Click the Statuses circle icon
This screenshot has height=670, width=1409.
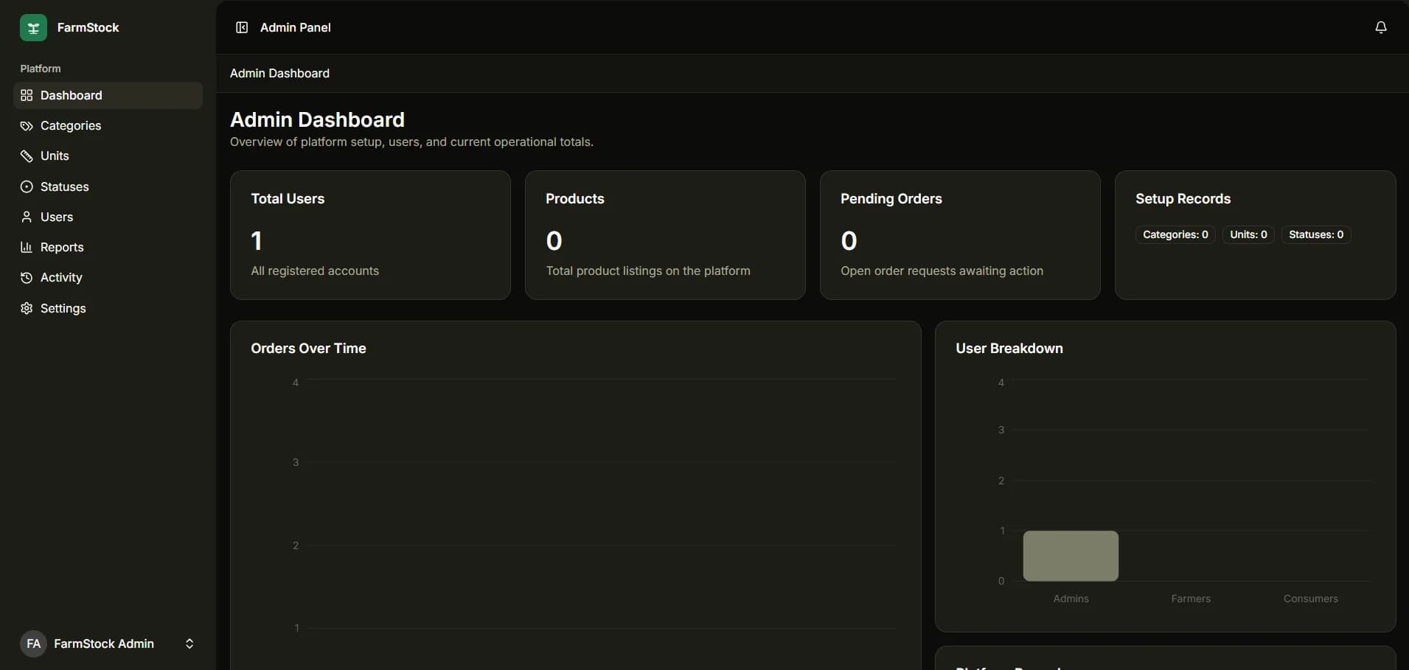pos(27,186)
